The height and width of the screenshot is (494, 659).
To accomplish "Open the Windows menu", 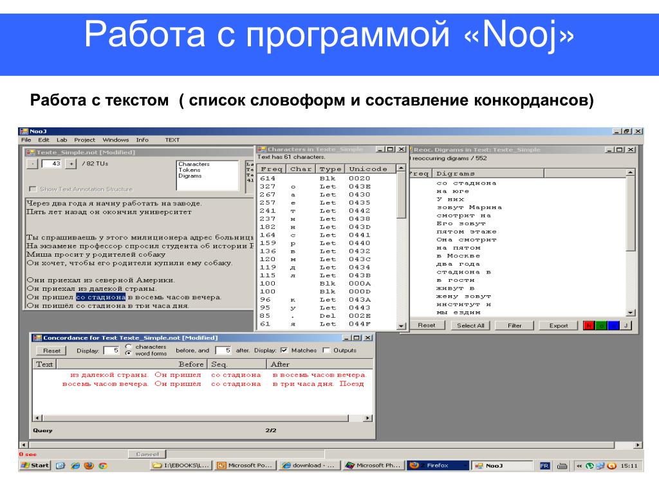I will pyautogui.click(x=116, y=140).
